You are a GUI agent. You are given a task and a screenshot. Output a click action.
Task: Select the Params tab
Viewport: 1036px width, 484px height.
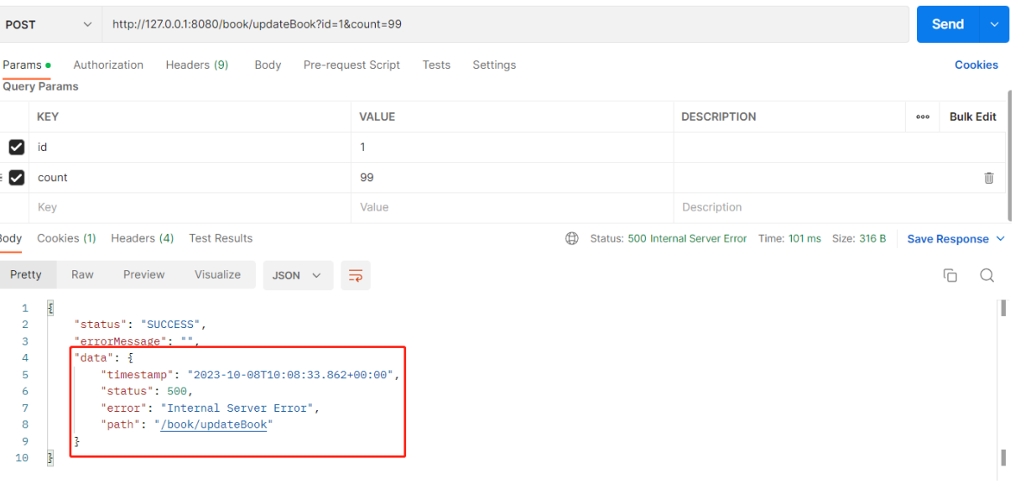tap(25, 65)
